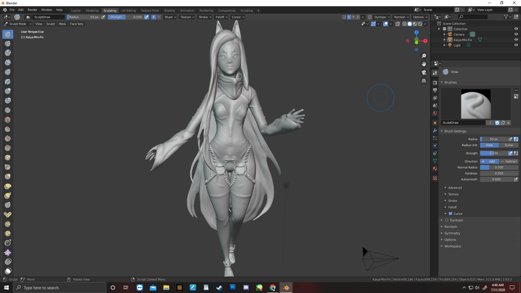Open the Texture properties tab

coord(435,178)
